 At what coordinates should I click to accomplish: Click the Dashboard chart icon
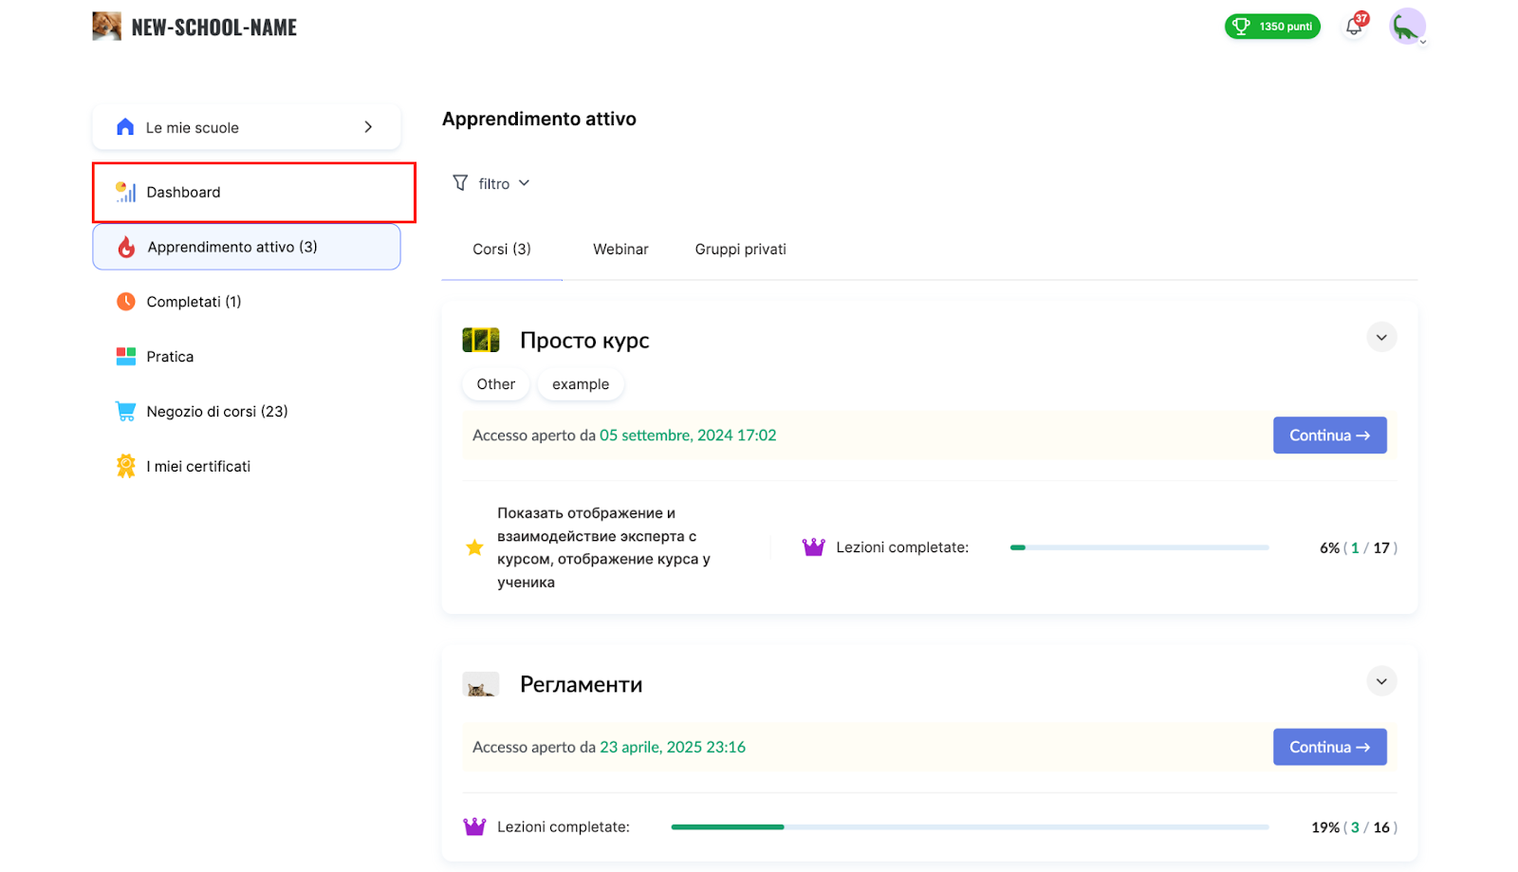(x=125, y=193)
